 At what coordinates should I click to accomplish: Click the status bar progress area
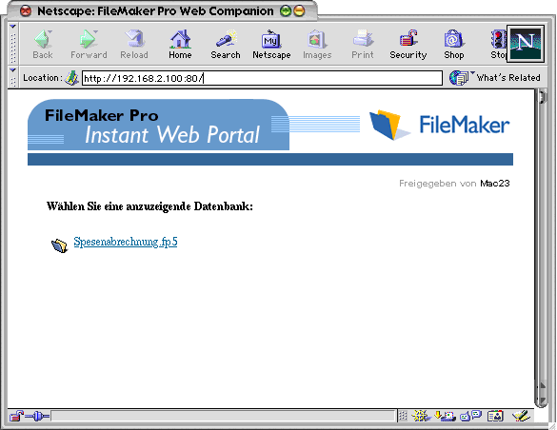click(223, 416)
